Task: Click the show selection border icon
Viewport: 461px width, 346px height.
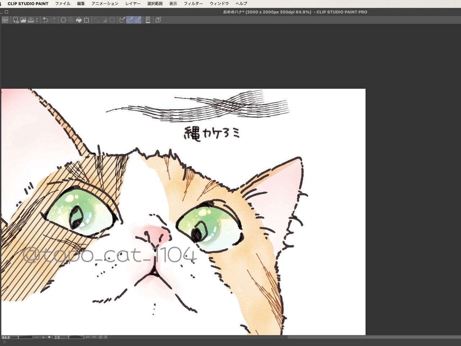Action: click(112, 20)
